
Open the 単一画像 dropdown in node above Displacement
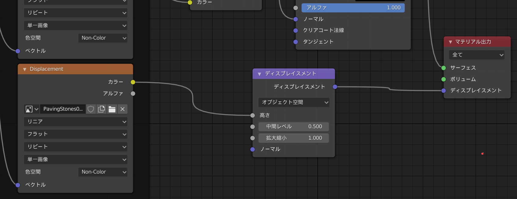[x=76, y=25]
